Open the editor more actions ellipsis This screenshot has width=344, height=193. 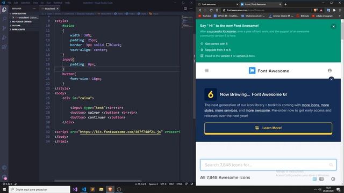point(191,9)
